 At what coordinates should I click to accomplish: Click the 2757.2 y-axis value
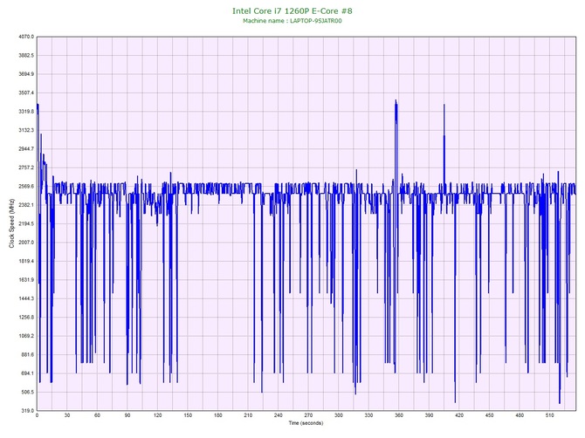coord(26,168)
